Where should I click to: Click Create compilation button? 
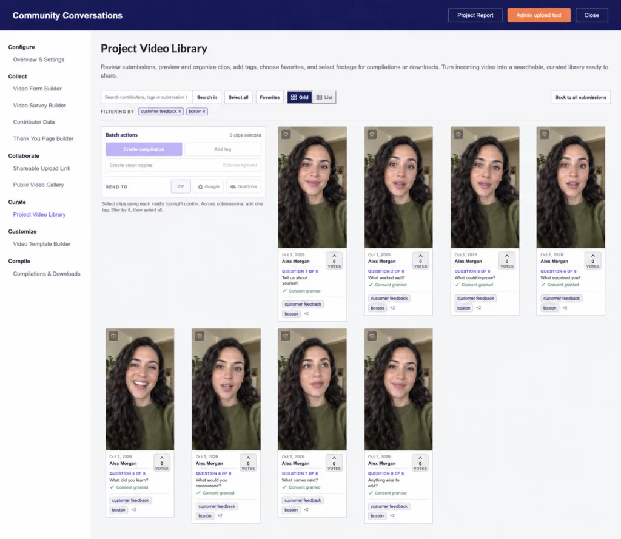coord(144,149)
